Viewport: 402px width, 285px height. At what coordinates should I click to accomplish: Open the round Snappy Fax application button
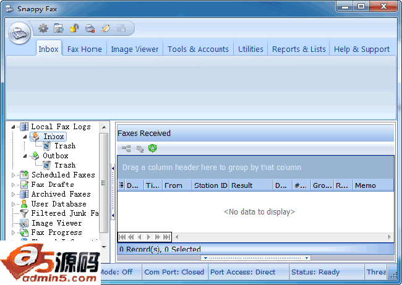20,33
